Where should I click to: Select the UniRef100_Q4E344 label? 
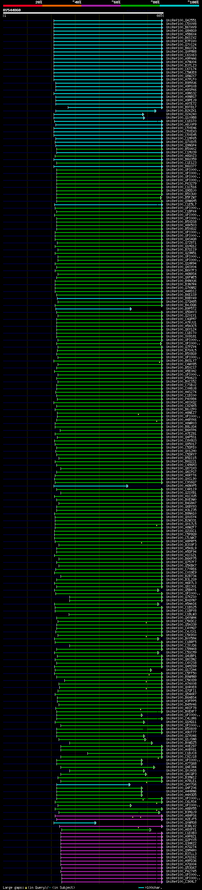tap(181, 767)
